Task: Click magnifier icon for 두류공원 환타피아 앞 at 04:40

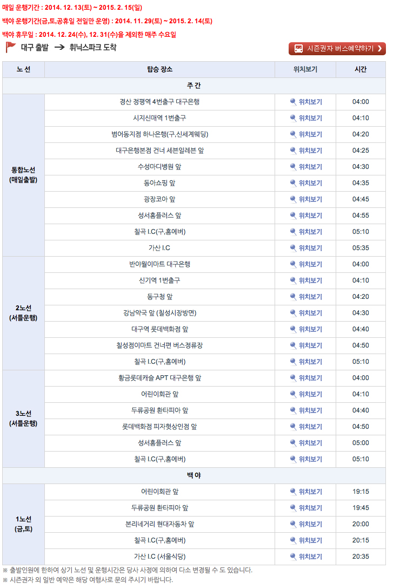Action: tap(294, 410)
